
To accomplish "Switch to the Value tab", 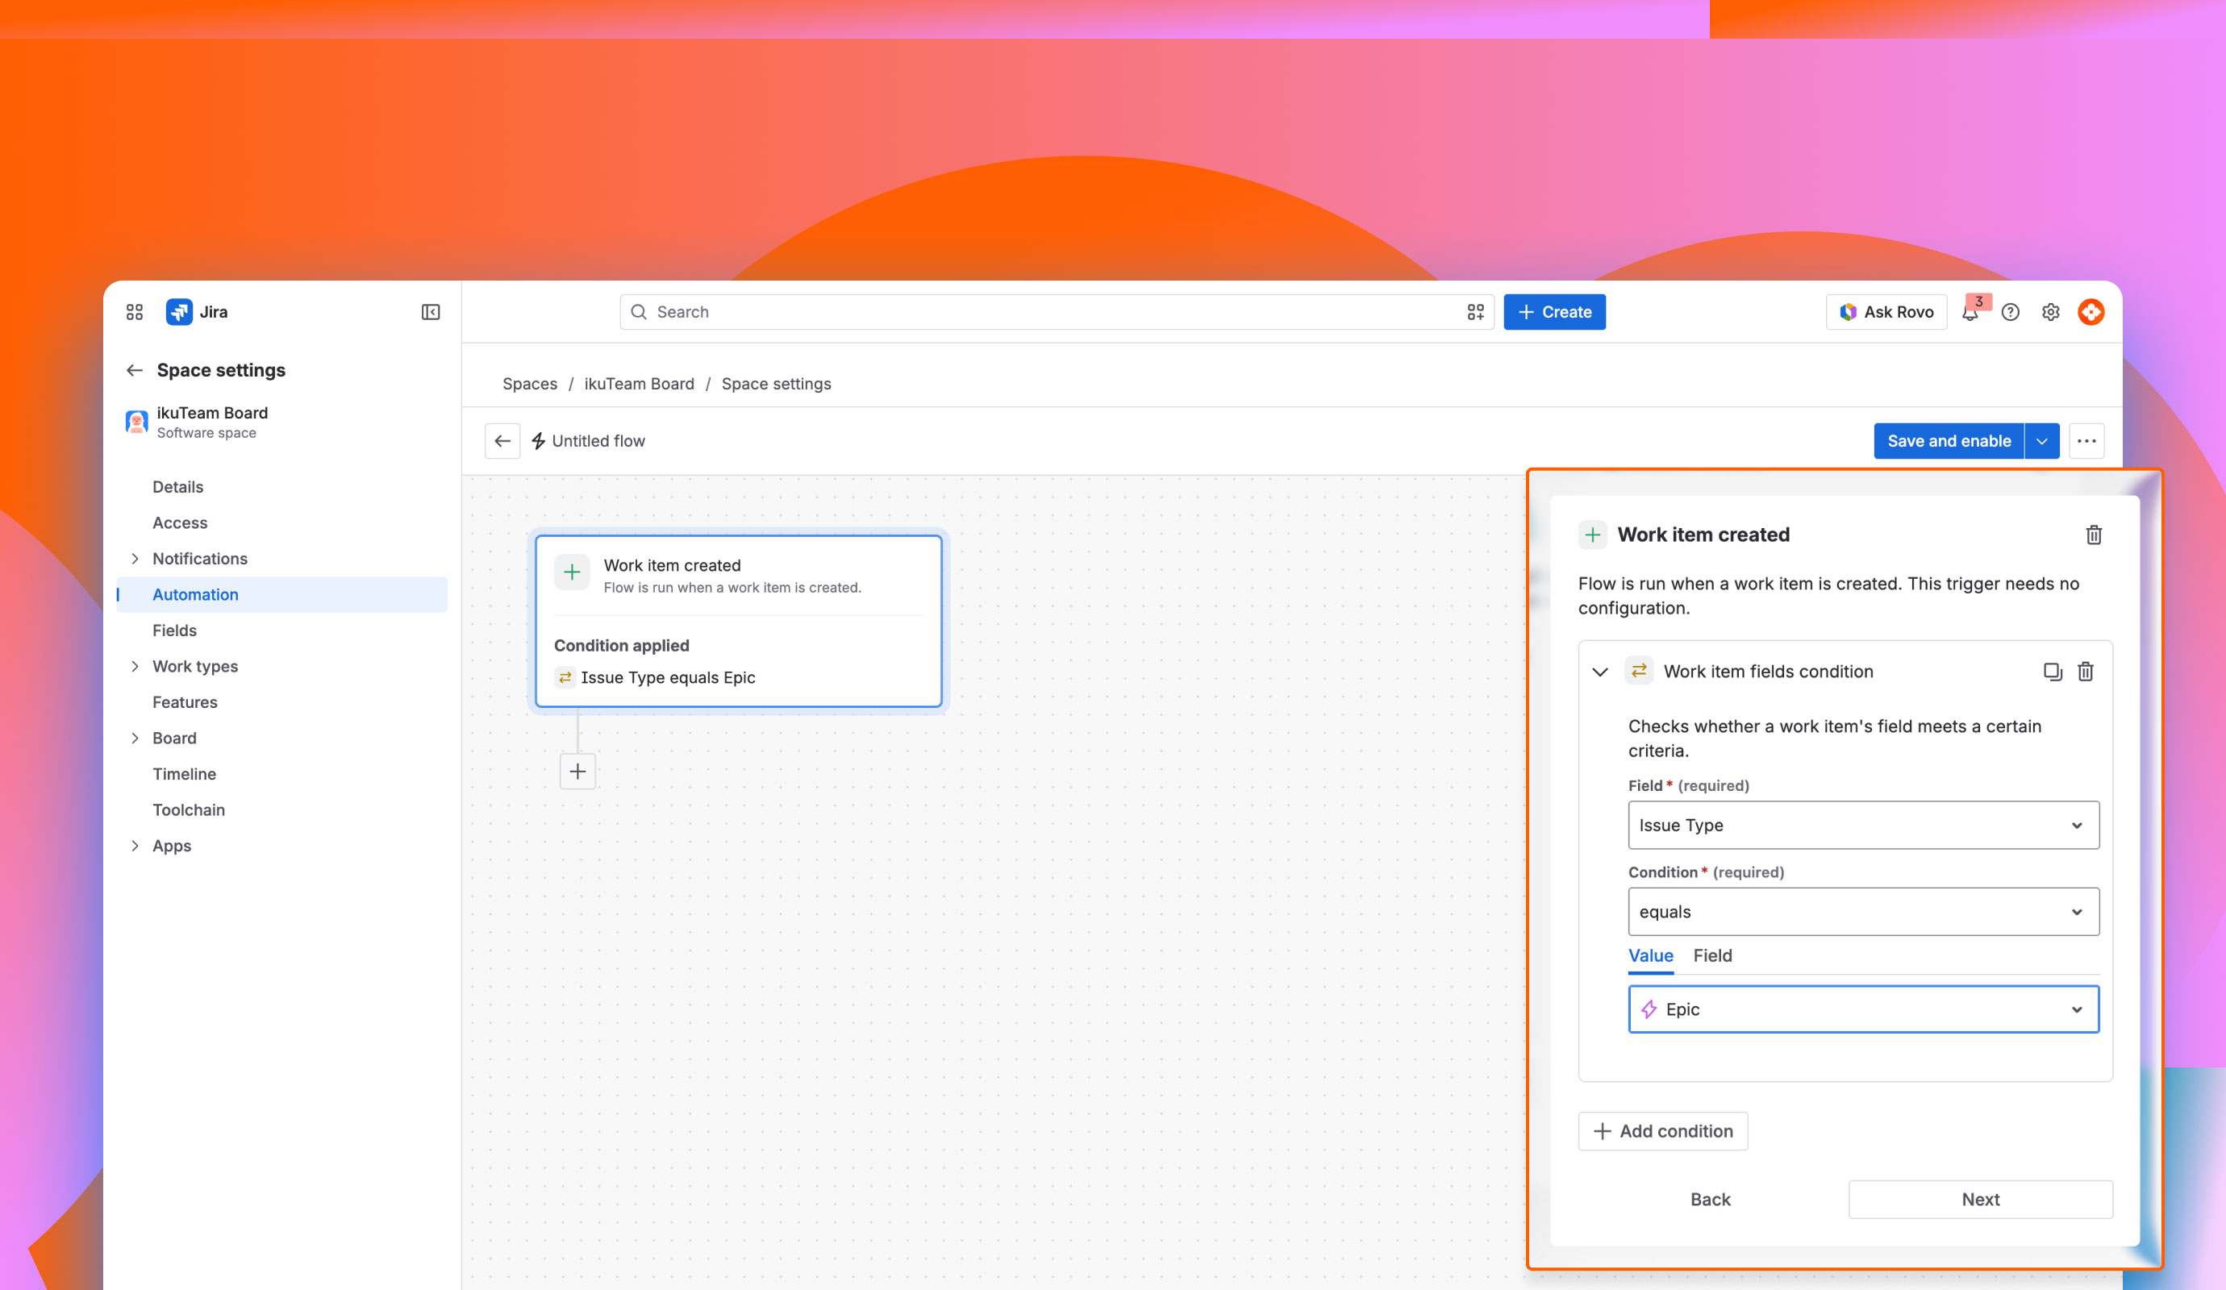I will point(1651,955).
